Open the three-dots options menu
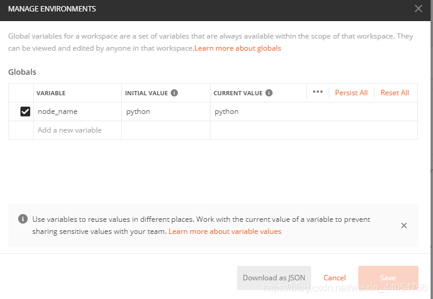433x299 pixels. point(318,92)
